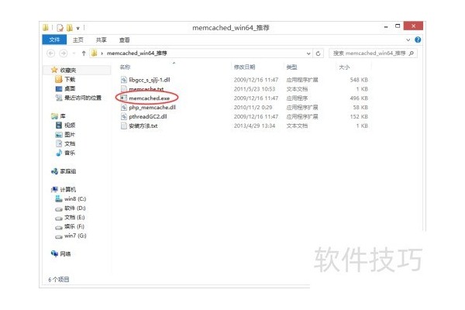
Task: Click the php_memcache.dll file name
Action: (x=152, y=107)
